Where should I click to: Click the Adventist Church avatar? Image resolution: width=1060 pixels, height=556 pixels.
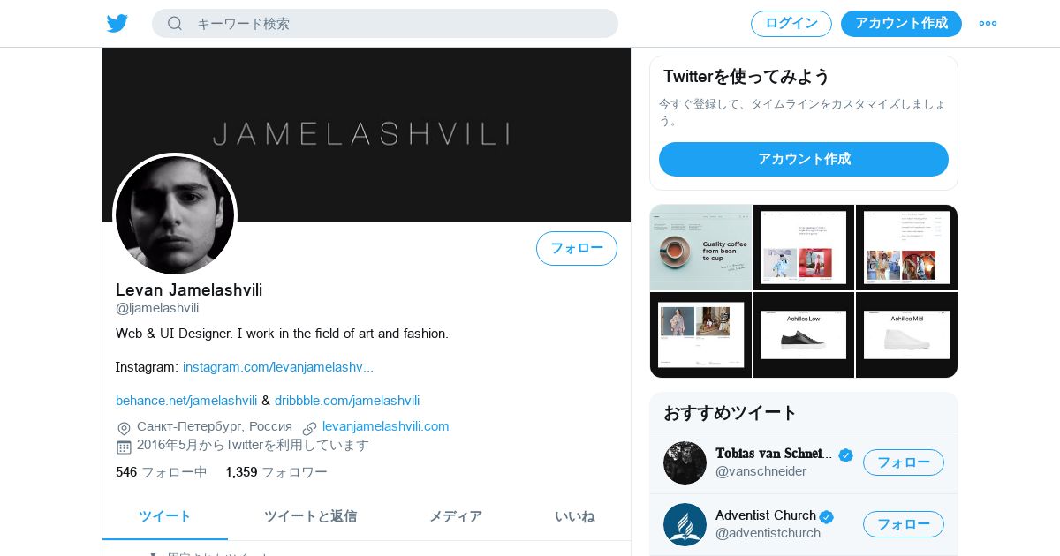click(x=685, y=524)
